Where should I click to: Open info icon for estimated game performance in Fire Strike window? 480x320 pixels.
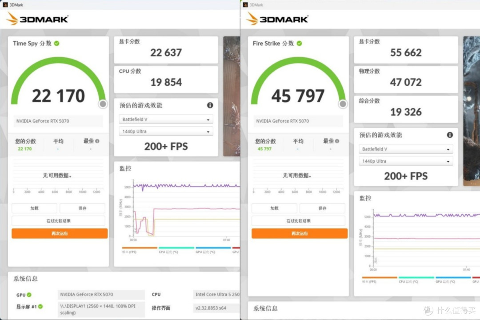click(450, 135)
